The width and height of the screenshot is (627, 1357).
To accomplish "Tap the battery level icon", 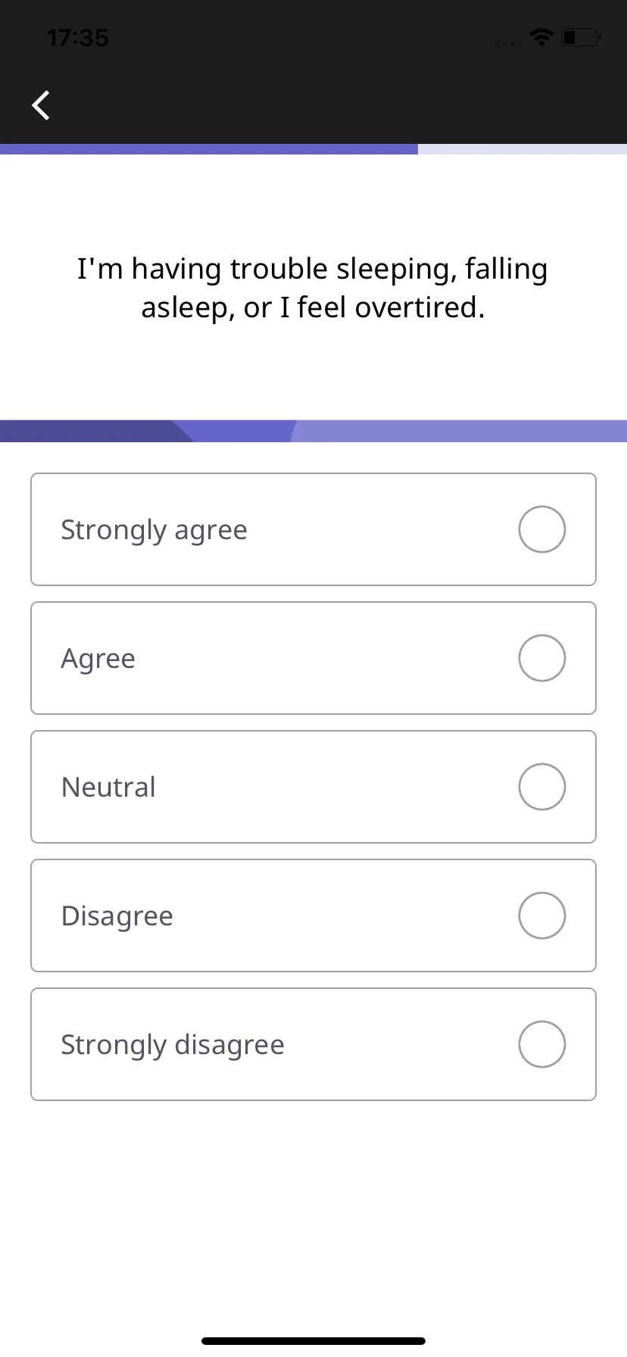I will point(581,37).
